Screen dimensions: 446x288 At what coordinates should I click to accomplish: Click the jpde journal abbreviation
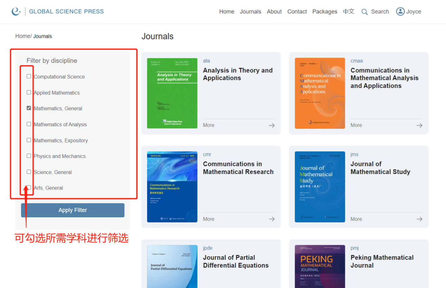tap(208, 248)
